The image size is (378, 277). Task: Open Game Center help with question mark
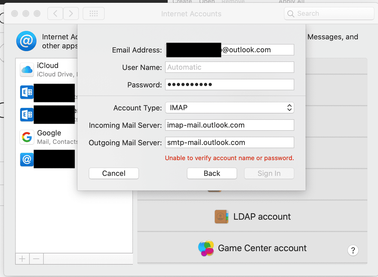(x=353, y=250)
